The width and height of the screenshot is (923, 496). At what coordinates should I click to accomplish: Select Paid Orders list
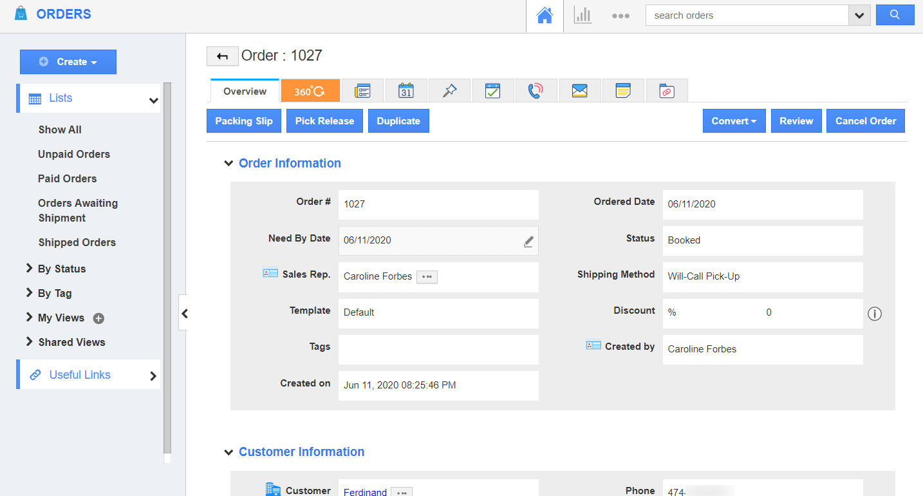pyautogui.click(x=68, y=178)
